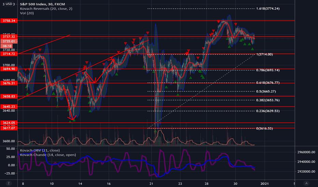Select the 0.786(3693.14) Fibonacci level label
Screen dimensions: 318x187
pos(268,70)
